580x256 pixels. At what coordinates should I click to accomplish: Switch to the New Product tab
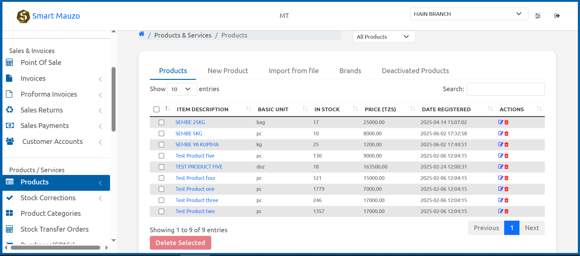point(228,71)
